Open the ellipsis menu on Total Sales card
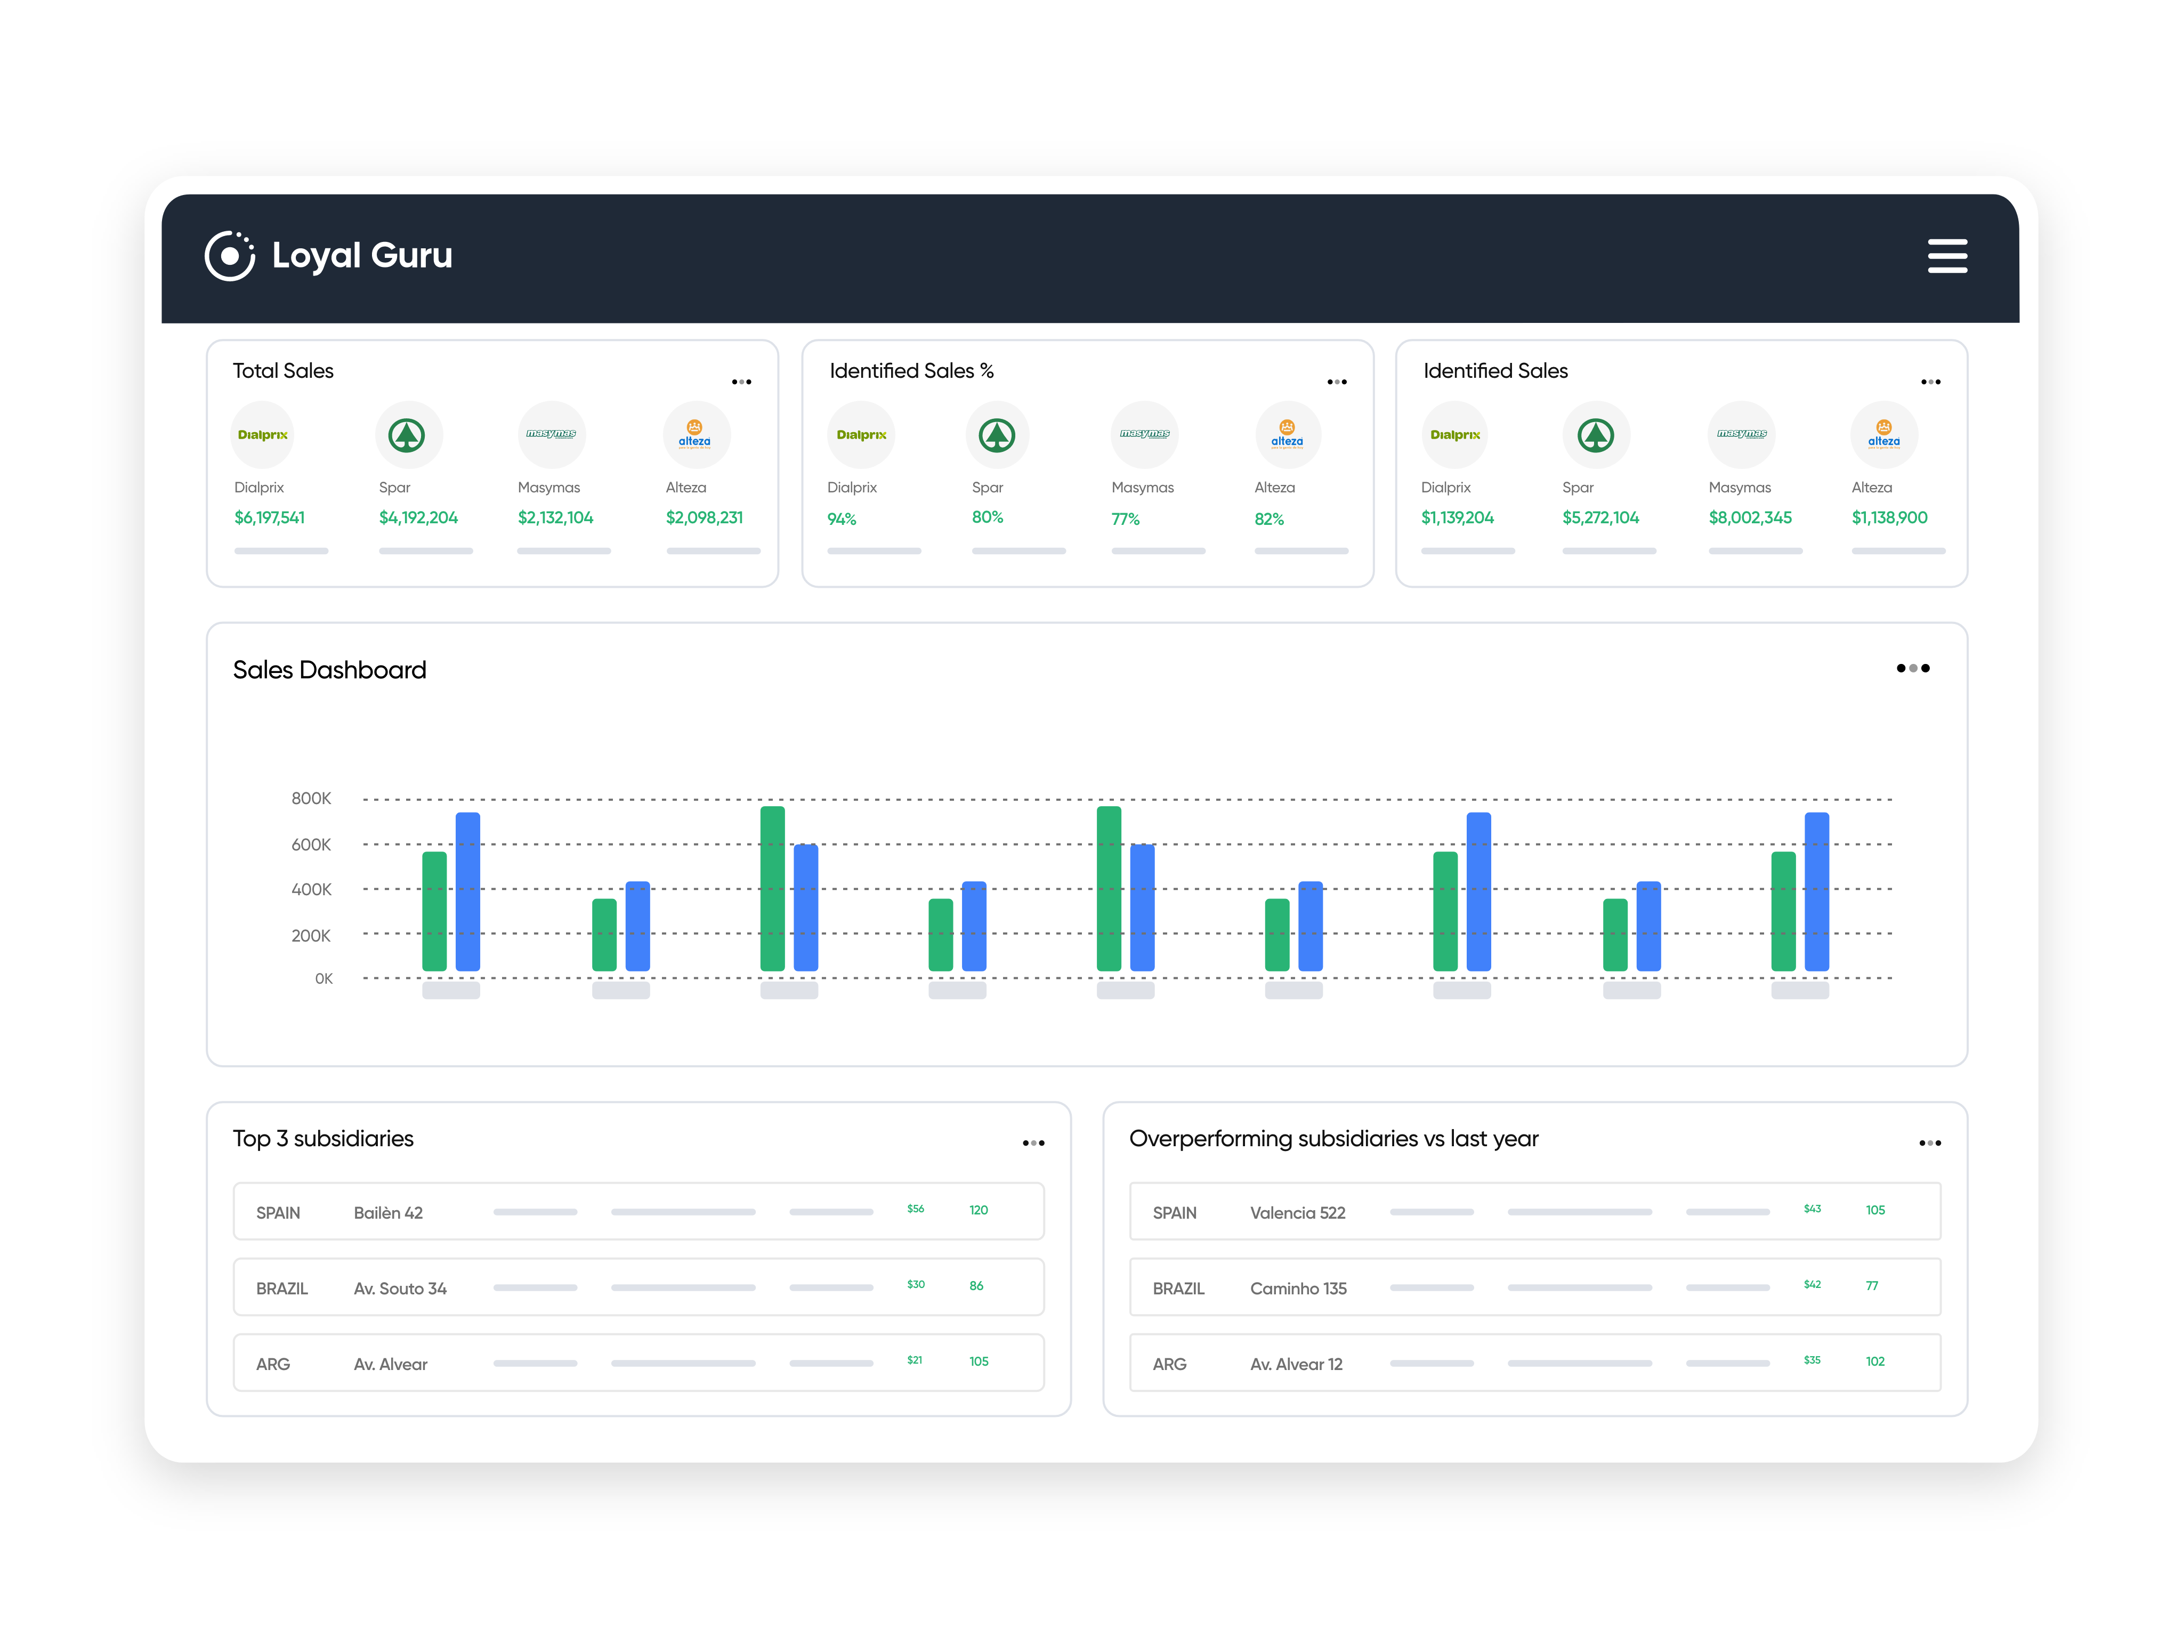The width and height of the screenshot is (2183, 1637). point(742,382)
